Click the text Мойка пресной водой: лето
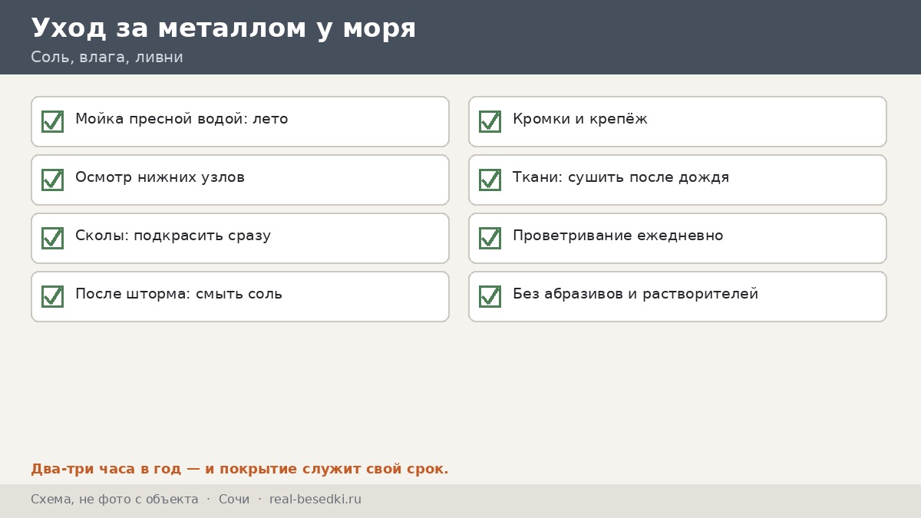The height and width of the screenshot is (518, 921). pyautogui.click(x=182, y=120)
